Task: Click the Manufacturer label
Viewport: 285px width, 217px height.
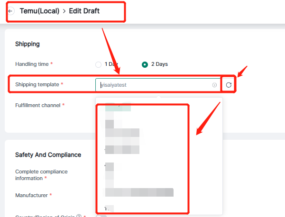Action: click(x=32, y=195)
